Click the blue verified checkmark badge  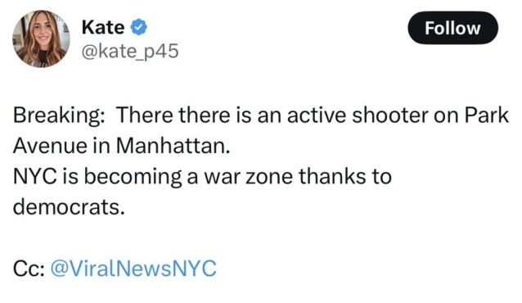click(138, 27)
